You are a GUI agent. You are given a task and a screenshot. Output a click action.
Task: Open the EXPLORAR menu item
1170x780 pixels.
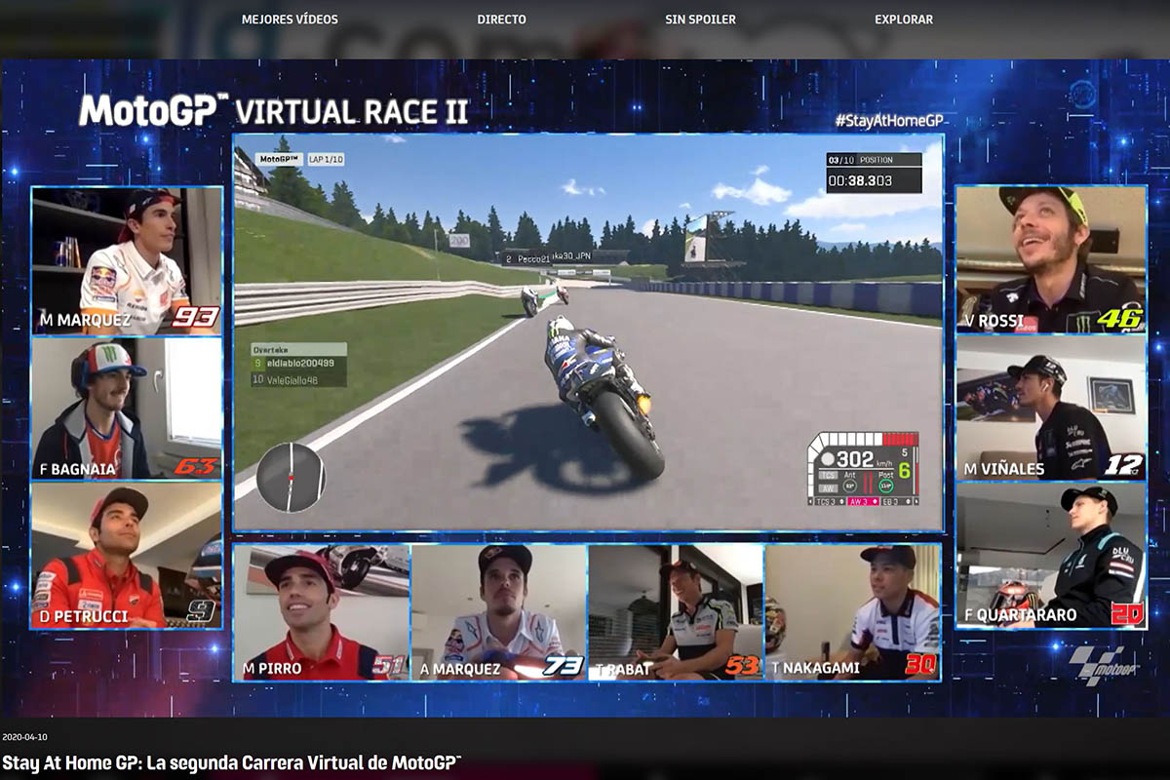tap(904, 19)
